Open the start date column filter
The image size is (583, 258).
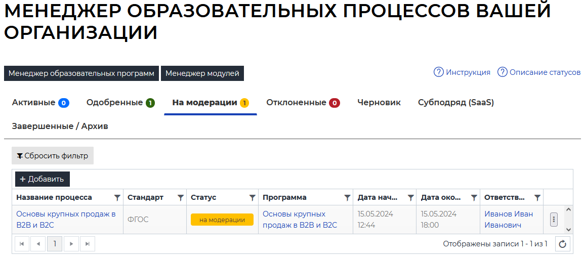[x=410, y=198]
